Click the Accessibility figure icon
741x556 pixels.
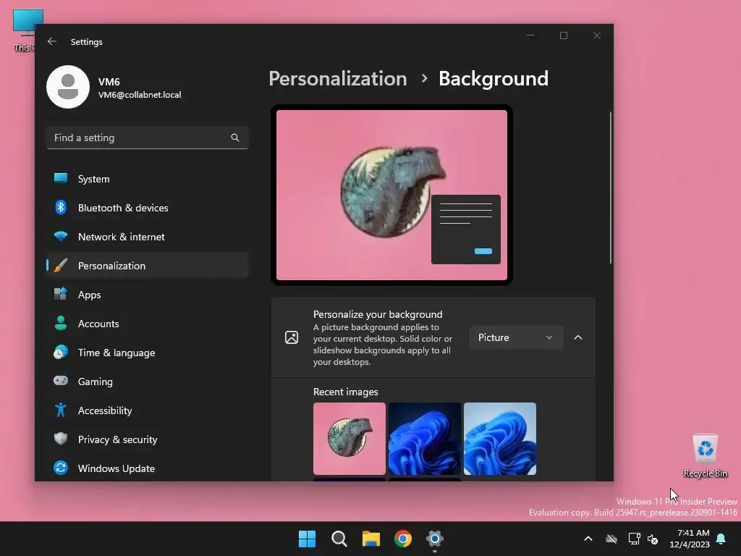(x=61, y=410)
